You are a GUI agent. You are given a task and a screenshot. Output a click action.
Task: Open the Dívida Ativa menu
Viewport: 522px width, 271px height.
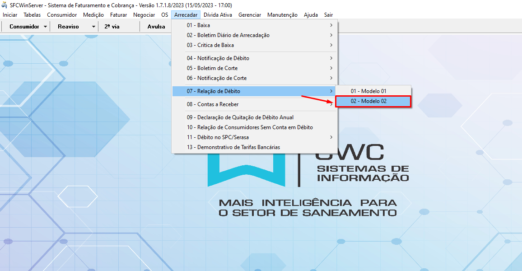(x=218, y=15)
